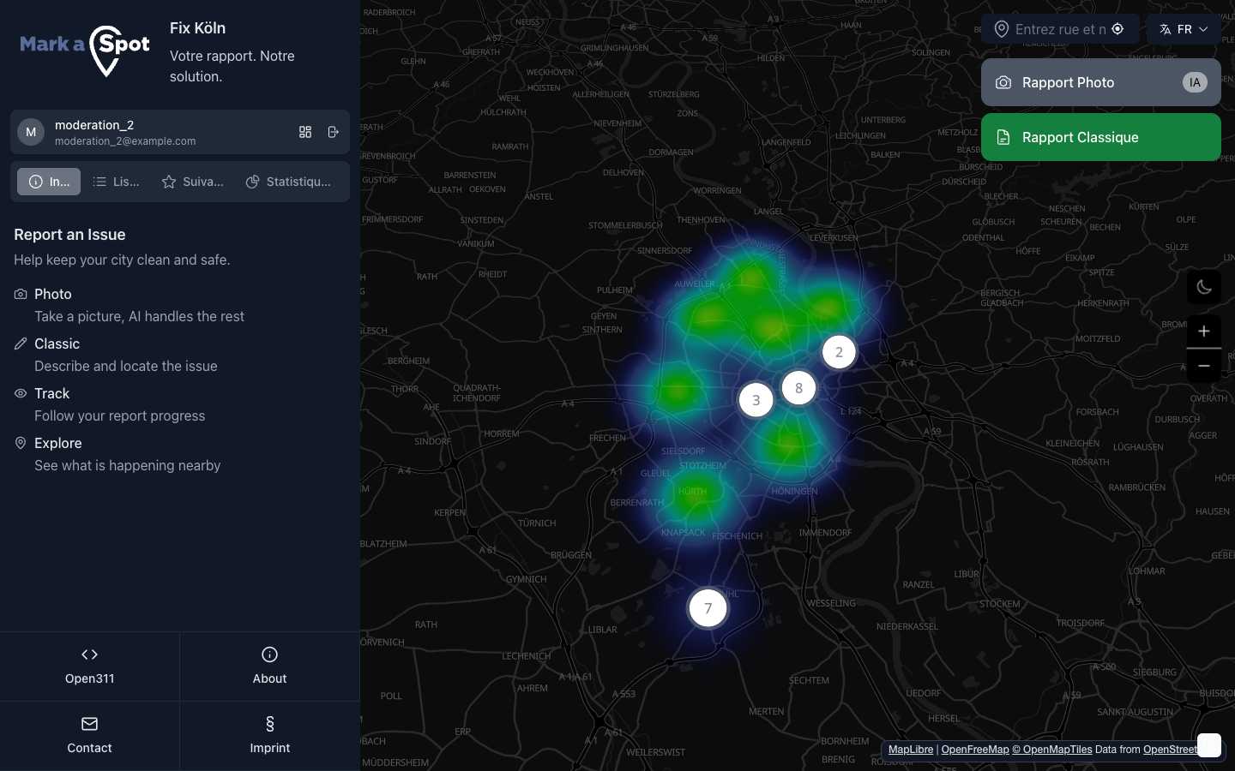
Task: Open the dashboard grid icon in user card
Action: click(305, 132)
